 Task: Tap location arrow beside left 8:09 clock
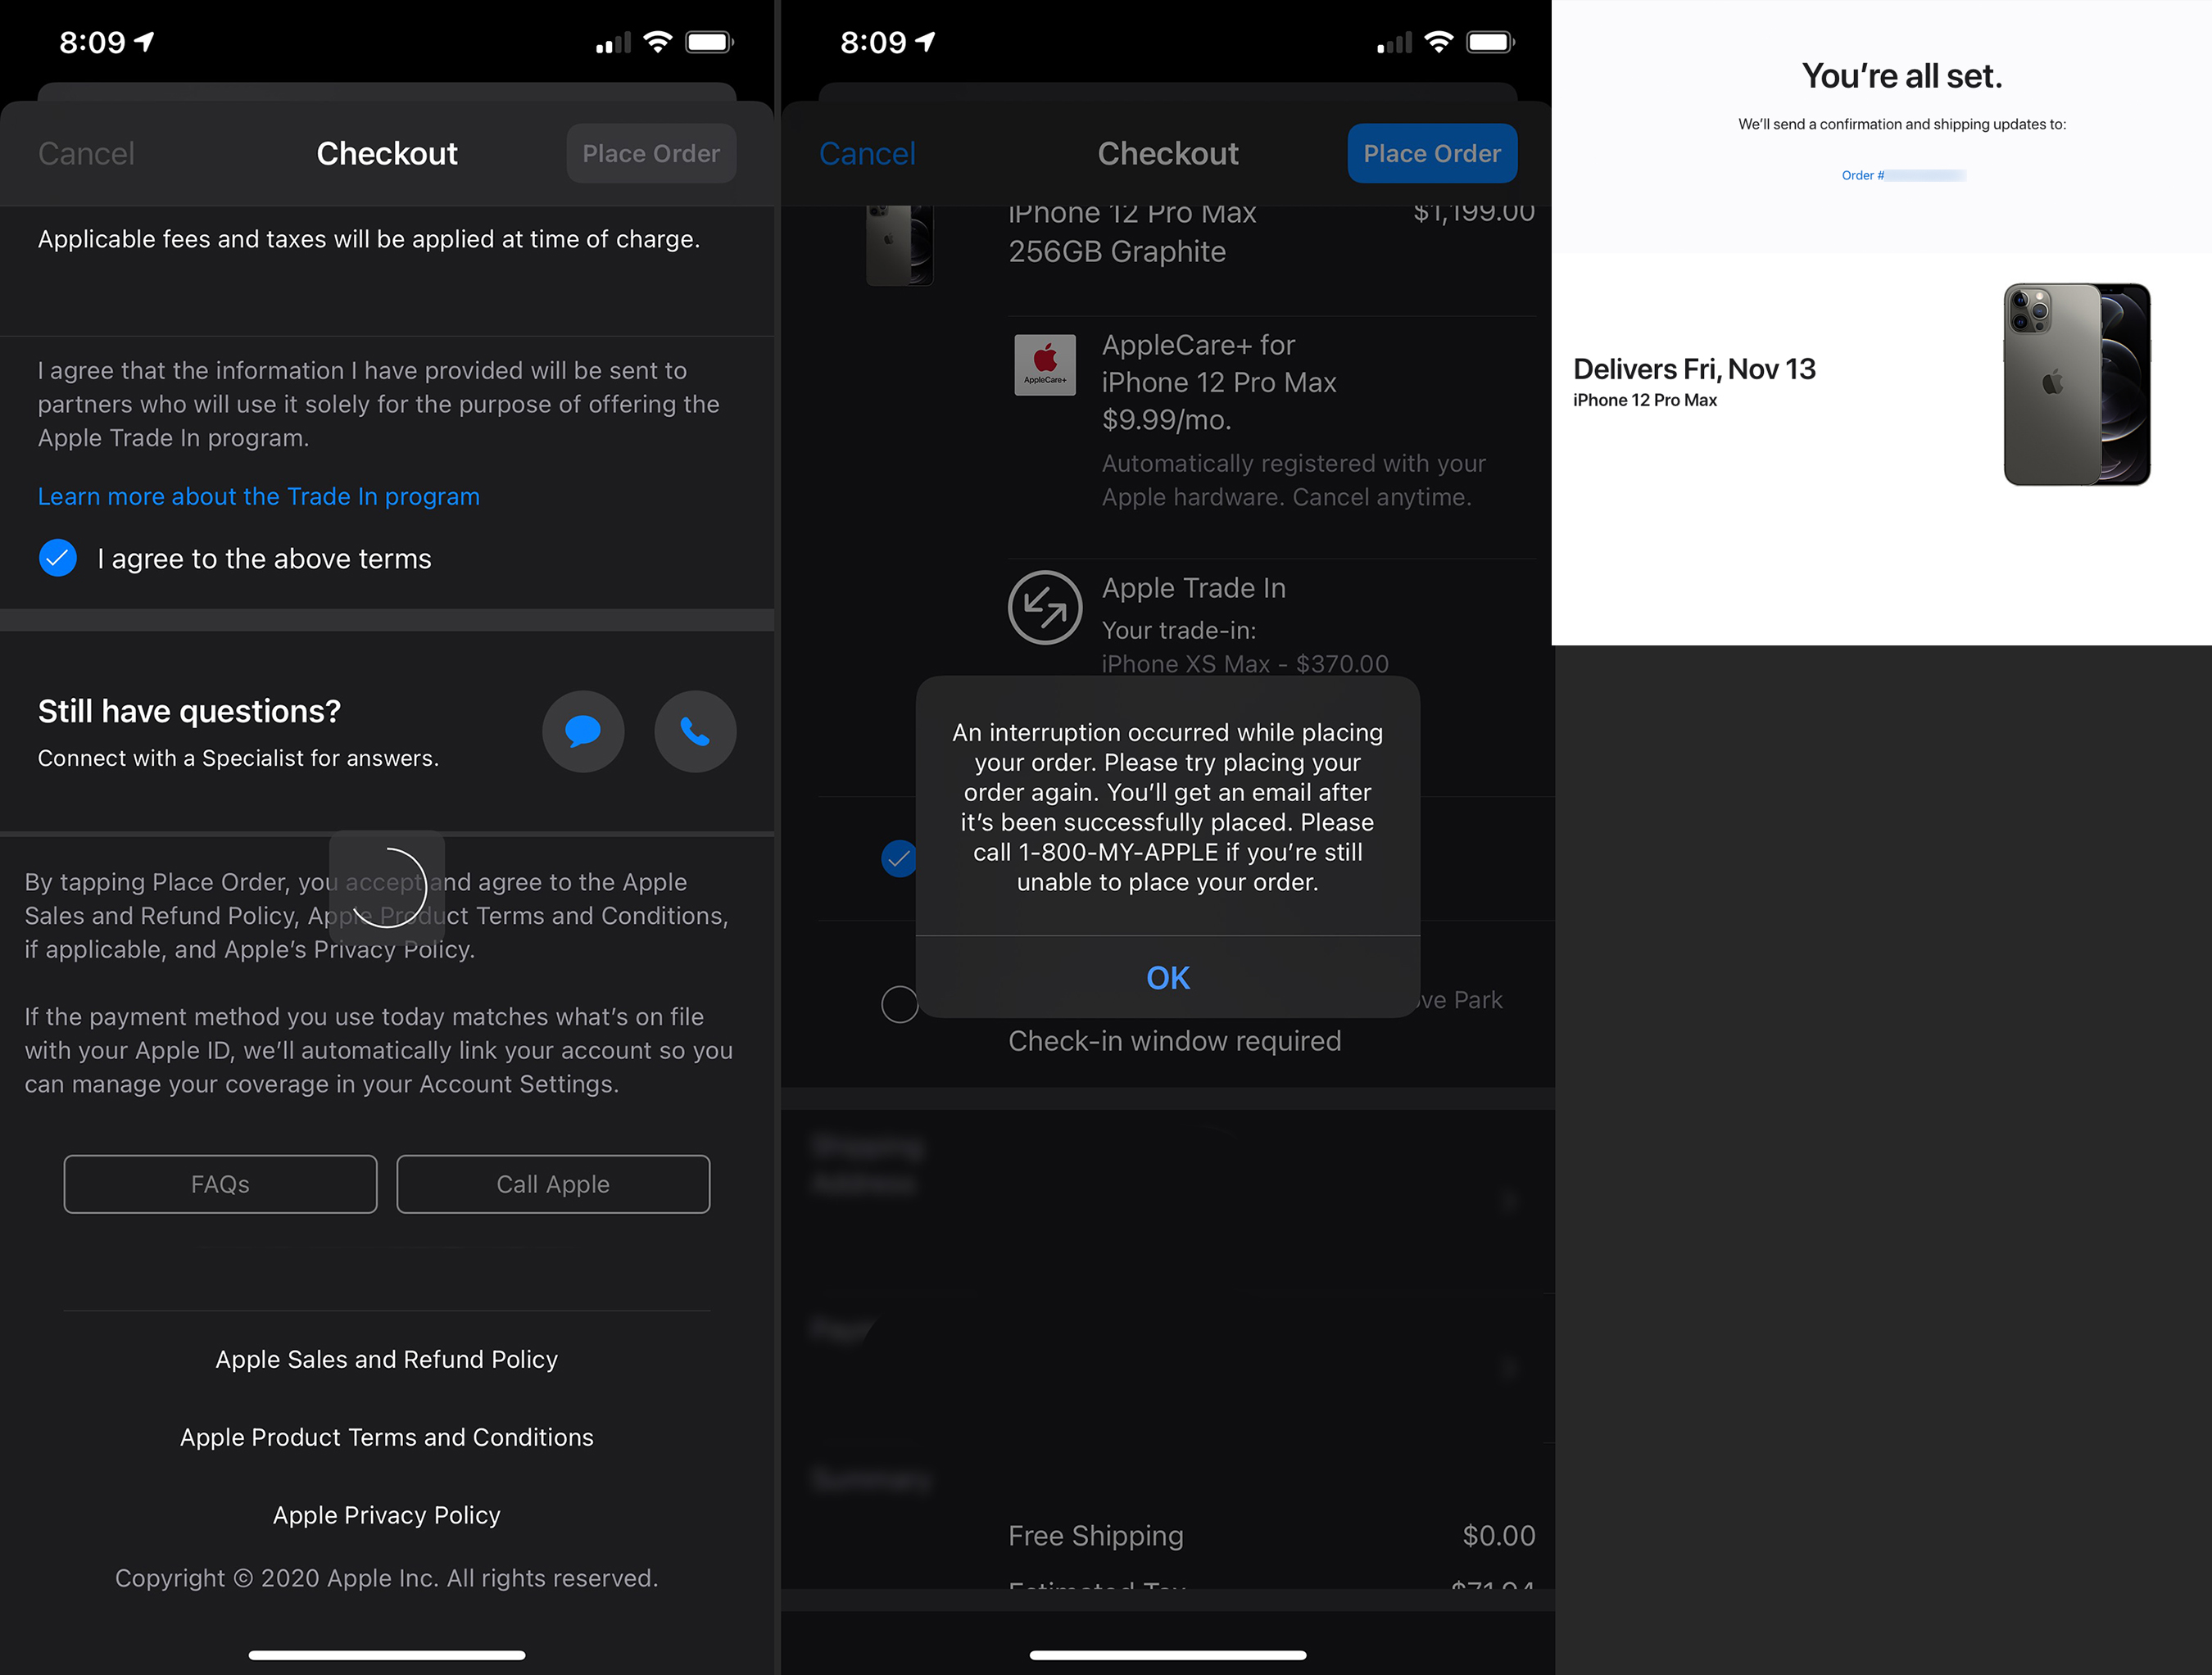point(145,42)
